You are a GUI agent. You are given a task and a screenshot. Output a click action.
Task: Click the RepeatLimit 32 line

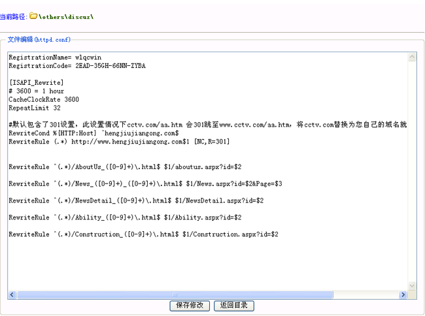[35, 108]
